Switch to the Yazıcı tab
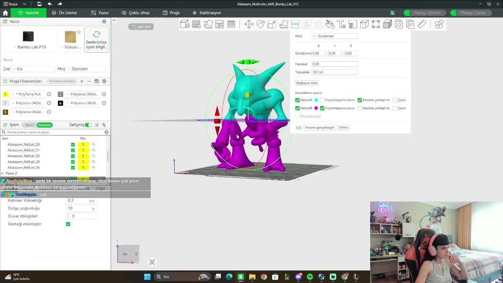 (x=100, y=13)
